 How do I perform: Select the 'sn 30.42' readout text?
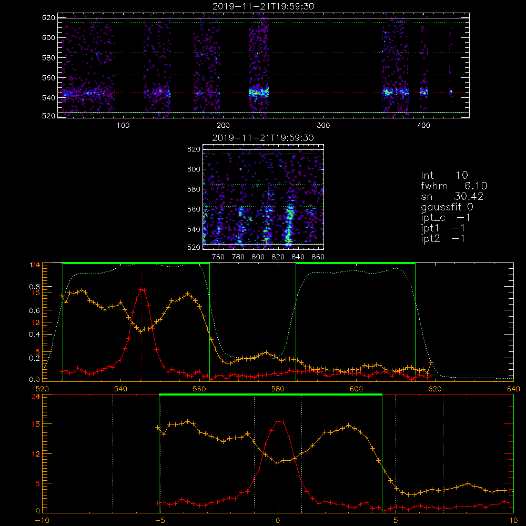click(x=452, y=196)
